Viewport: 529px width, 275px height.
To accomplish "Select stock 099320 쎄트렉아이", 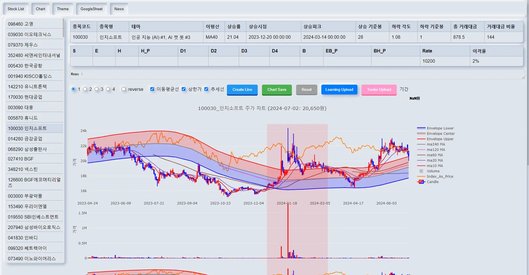I will pos(34,248).
